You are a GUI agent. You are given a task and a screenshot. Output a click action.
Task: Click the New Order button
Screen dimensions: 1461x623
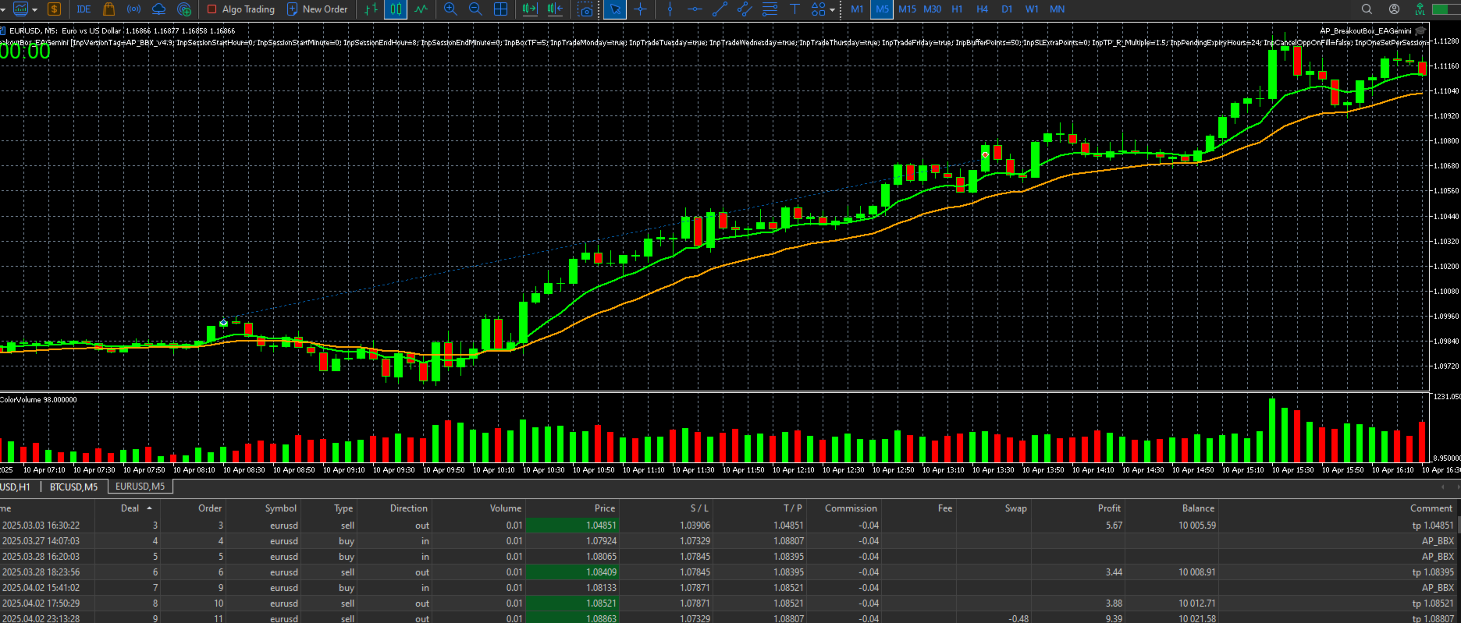318,9
